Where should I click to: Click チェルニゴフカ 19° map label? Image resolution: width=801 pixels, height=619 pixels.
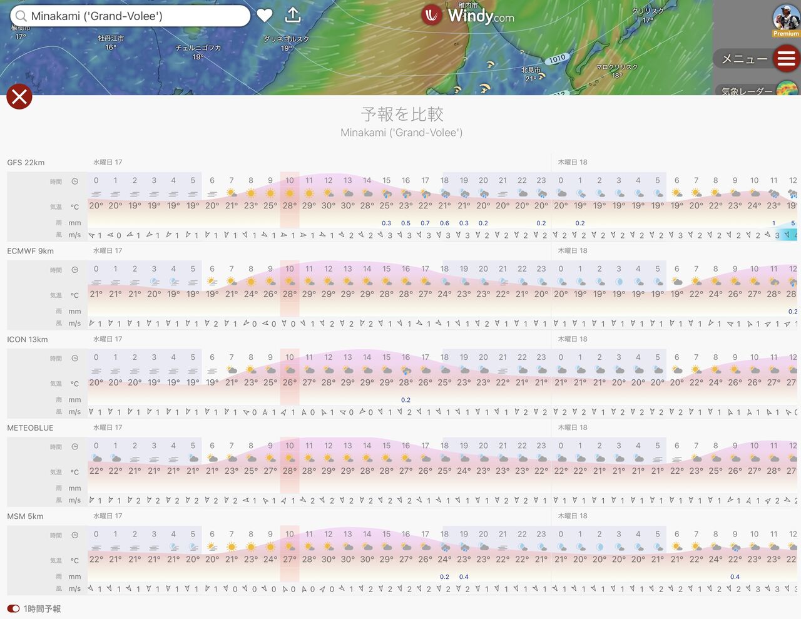point(198,52)
